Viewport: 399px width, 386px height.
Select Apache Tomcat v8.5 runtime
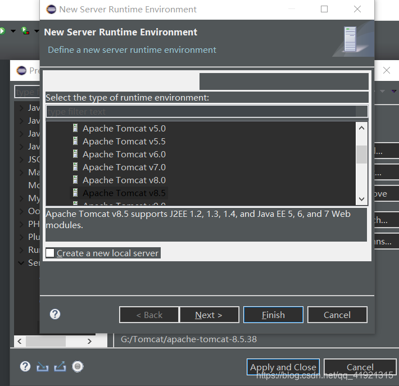(124, 193)
